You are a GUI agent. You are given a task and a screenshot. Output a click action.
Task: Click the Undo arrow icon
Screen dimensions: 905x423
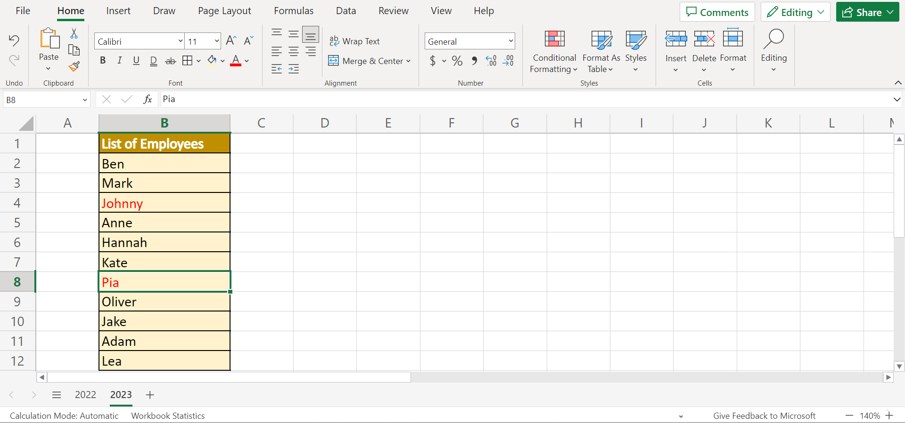click(x=14, y=40)
